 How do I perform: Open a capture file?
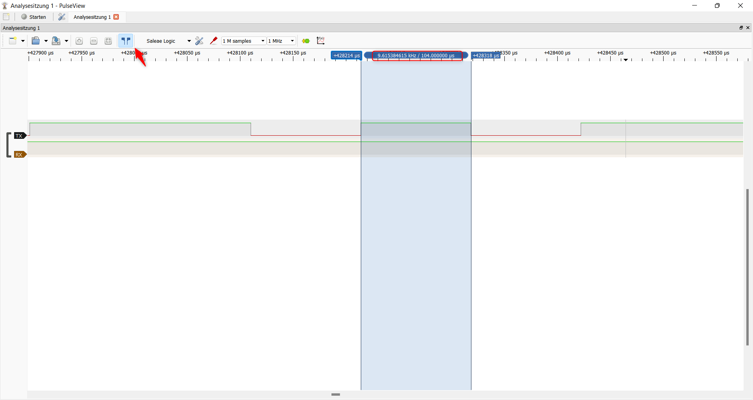coord(36,40)
